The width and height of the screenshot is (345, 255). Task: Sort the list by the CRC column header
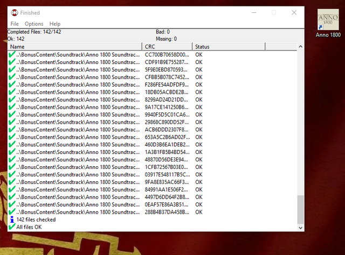pos(167,47)
